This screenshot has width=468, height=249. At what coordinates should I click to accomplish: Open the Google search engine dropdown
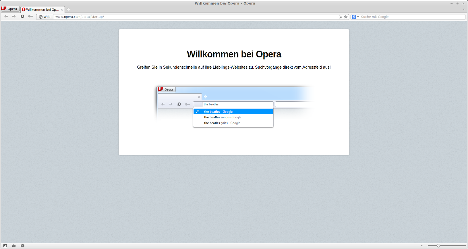(x=355, y=17)
